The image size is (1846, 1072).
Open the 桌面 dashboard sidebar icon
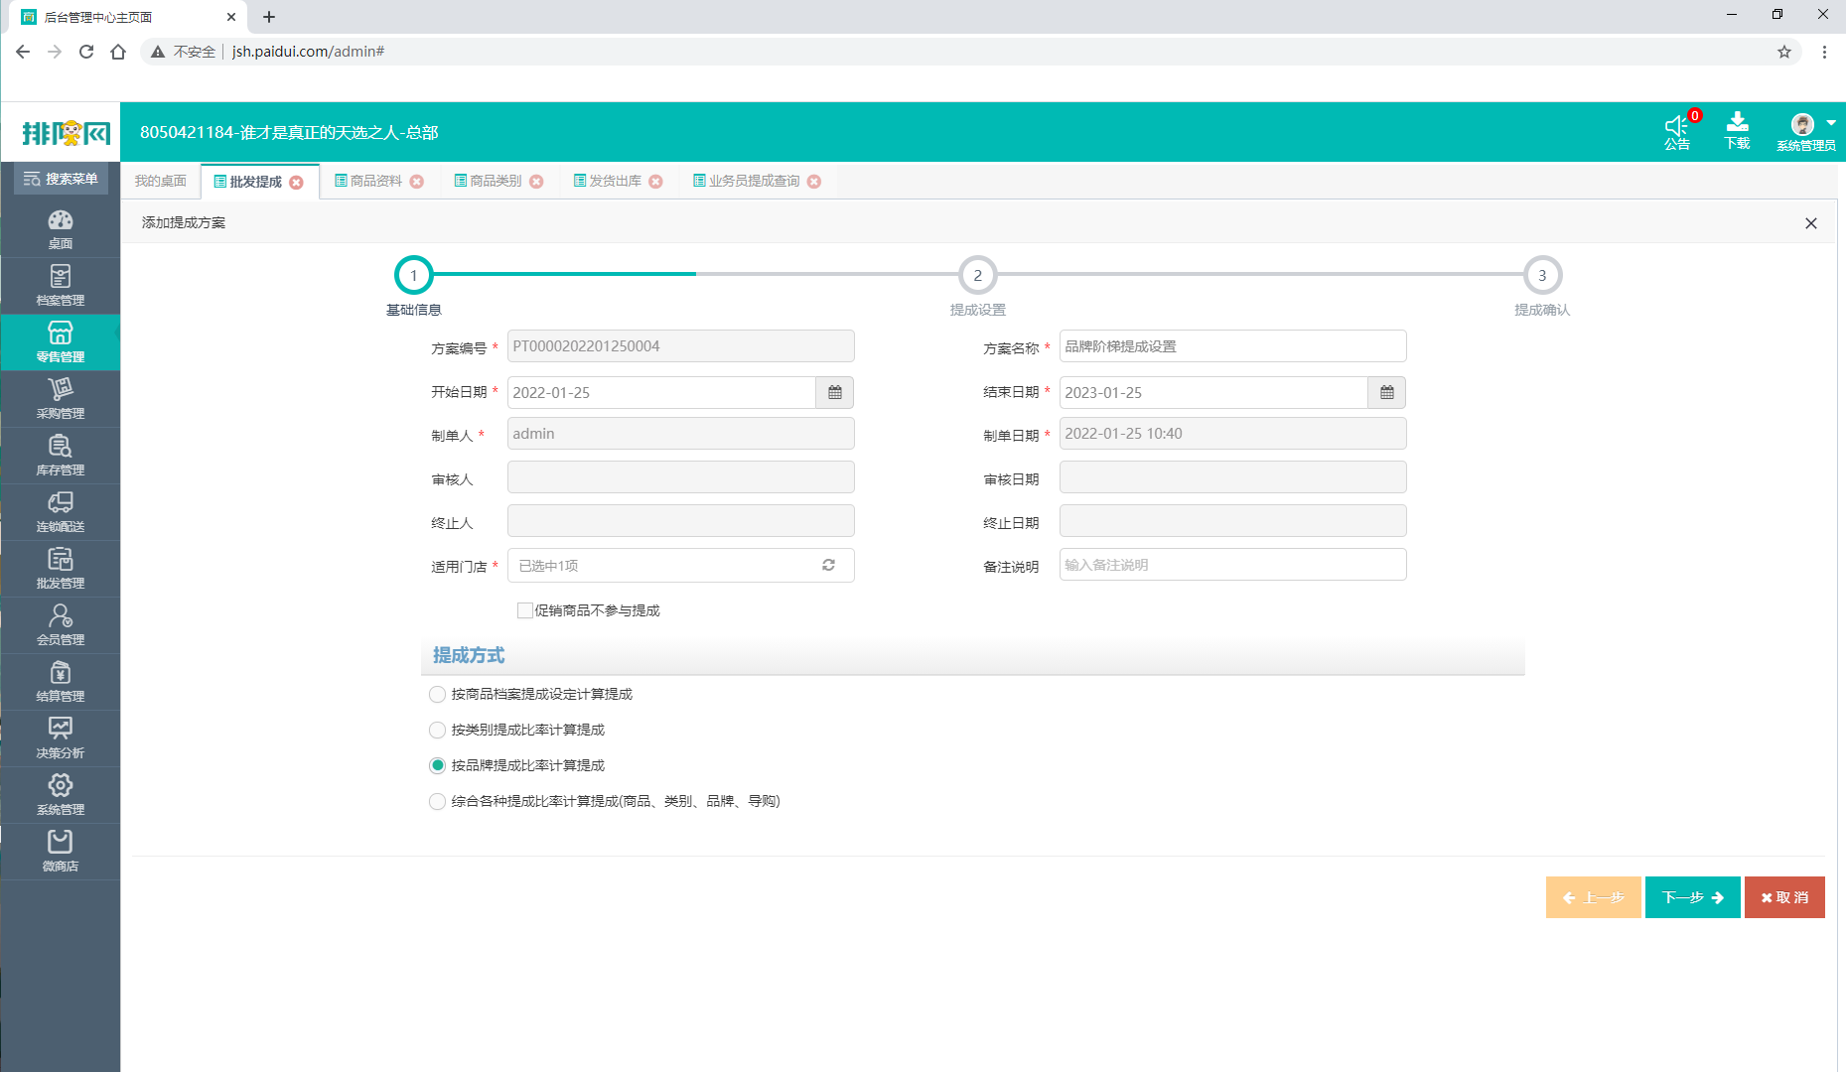[x=61, y=229]
